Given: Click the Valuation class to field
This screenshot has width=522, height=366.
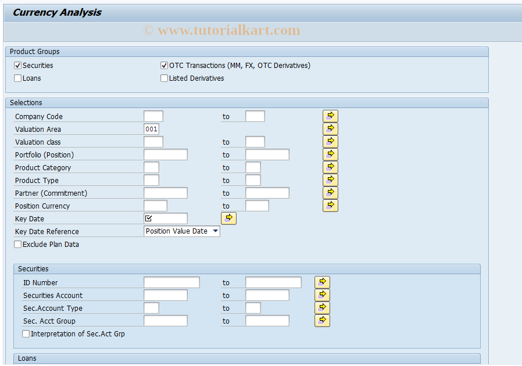Looking at the screenshot, I should (255, 142).
